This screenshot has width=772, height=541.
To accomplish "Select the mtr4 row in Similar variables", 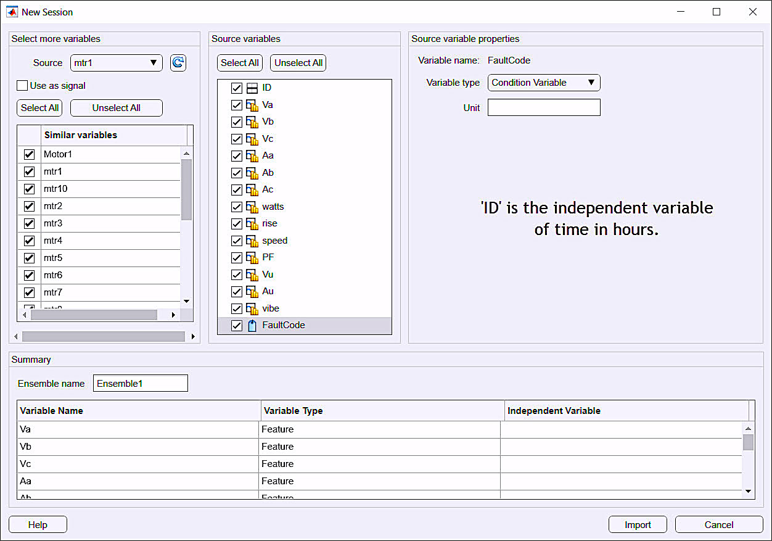I will 100,241.
